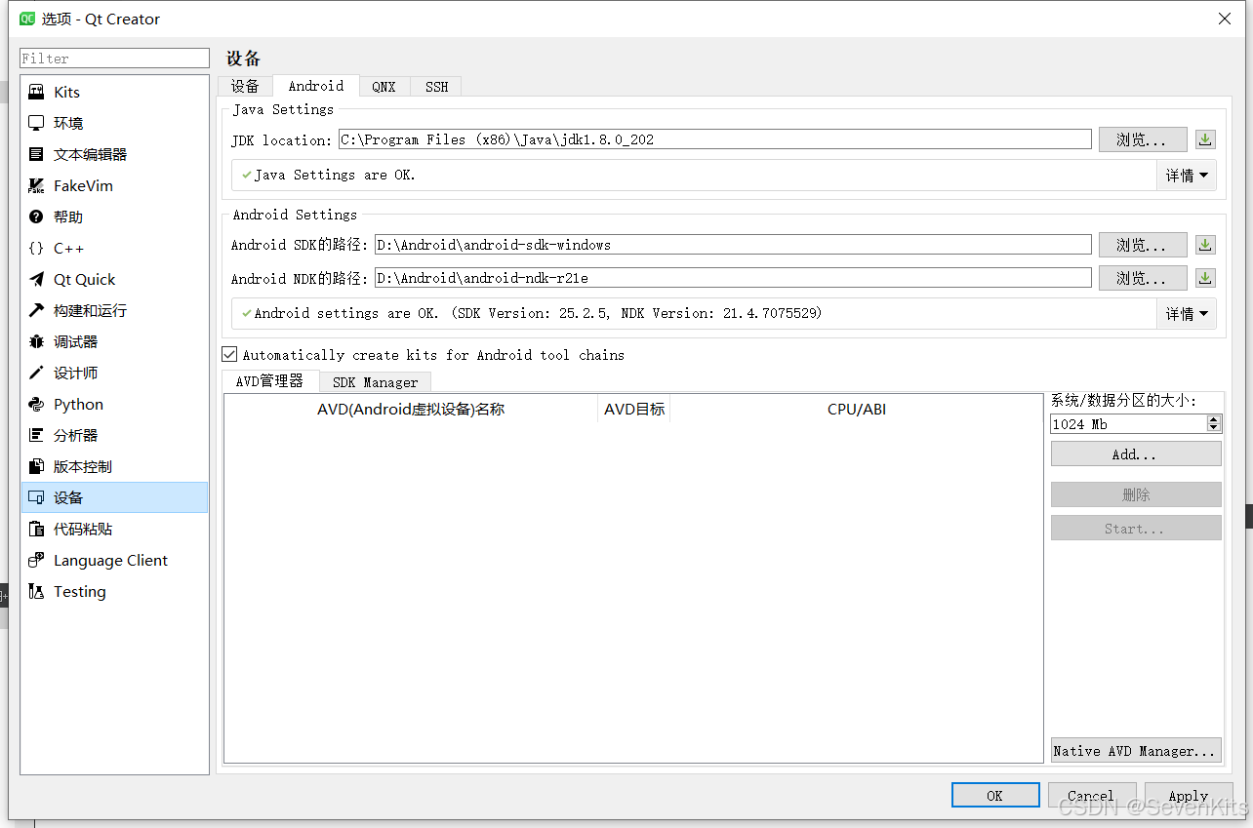
Task: Switch to the Android tab
Action: pos(316,86)
